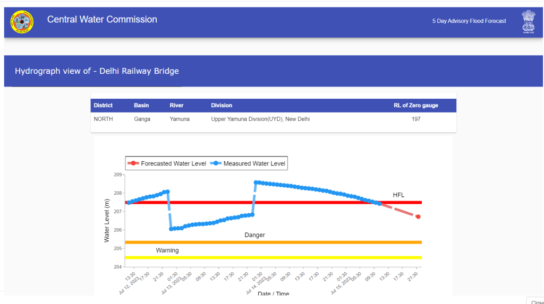The height and width of the screenshot is (304, 544).
Task: Select the Basin column header
Action: pos(141,106)
